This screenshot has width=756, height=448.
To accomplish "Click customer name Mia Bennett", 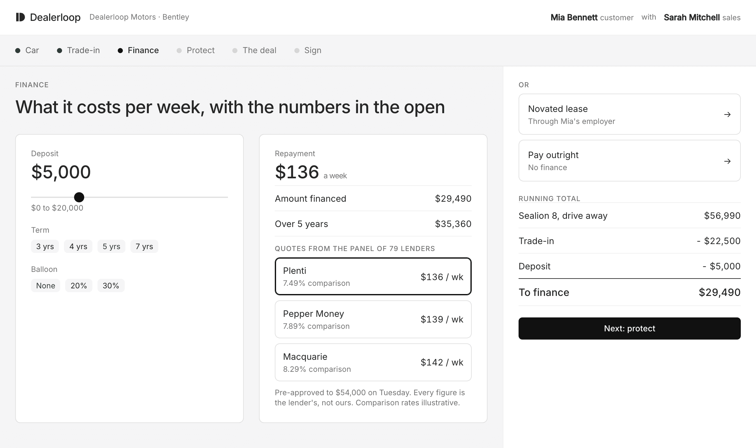I will point(574,17).
